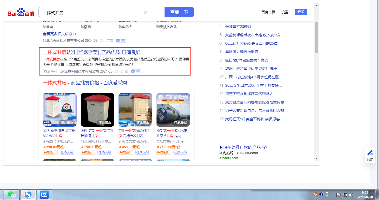The image size is (379, 200).
Task: Open hot search 女童秘裸辞后夜市出摊
Action: 253,35
